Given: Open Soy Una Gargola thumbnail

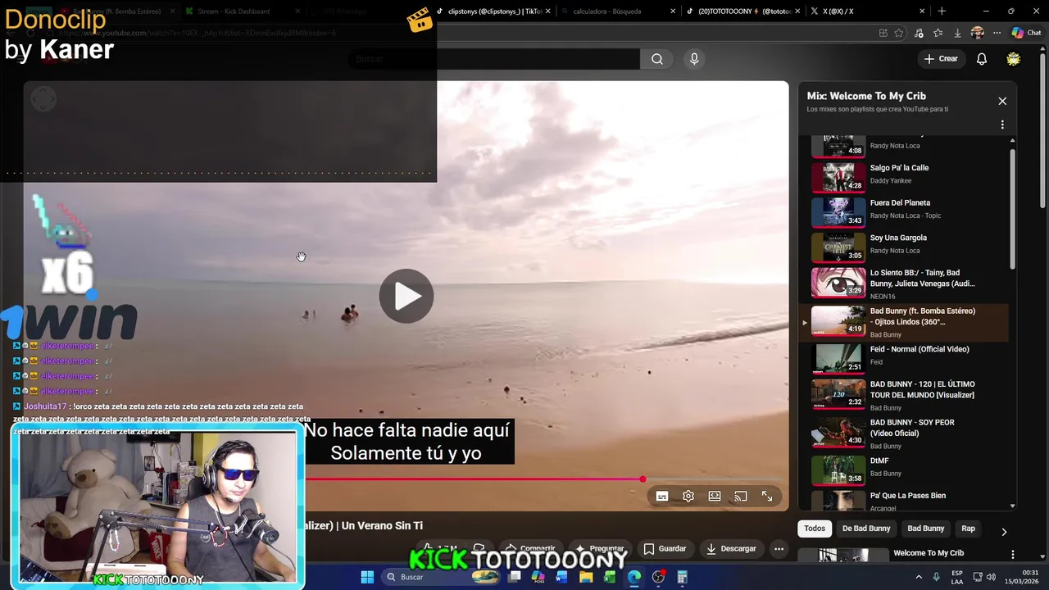Looking at the screenshot, I should (838, 247).
